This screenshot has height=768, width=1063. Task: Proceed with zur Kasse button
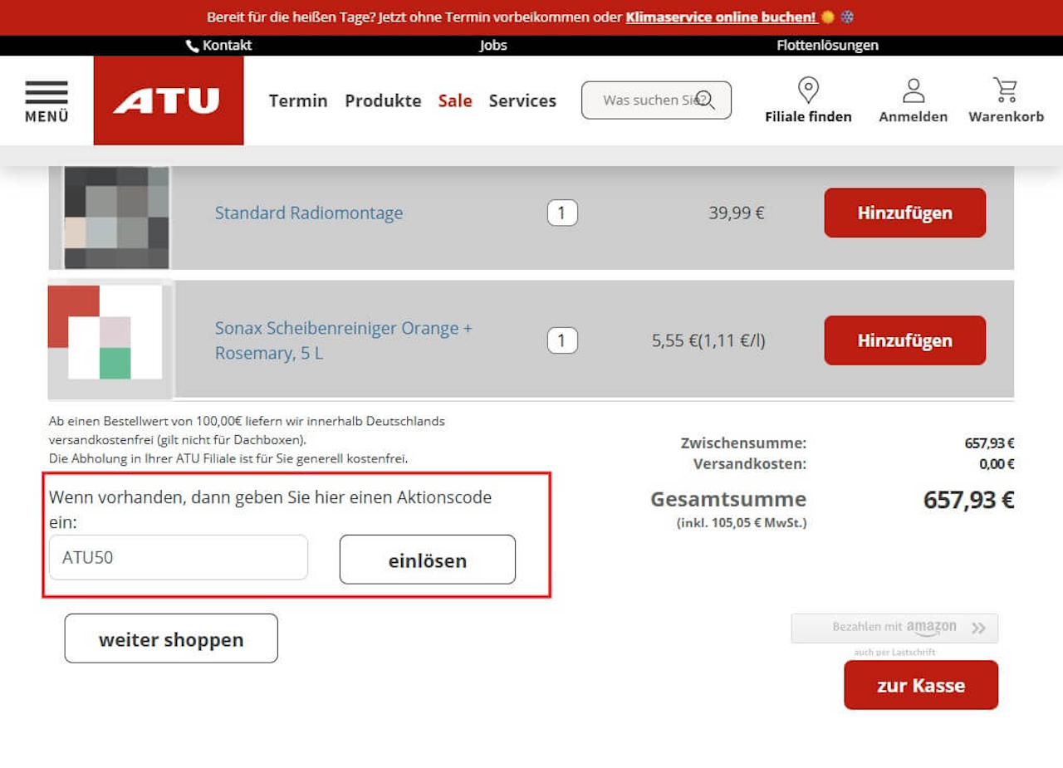point(921,685)
